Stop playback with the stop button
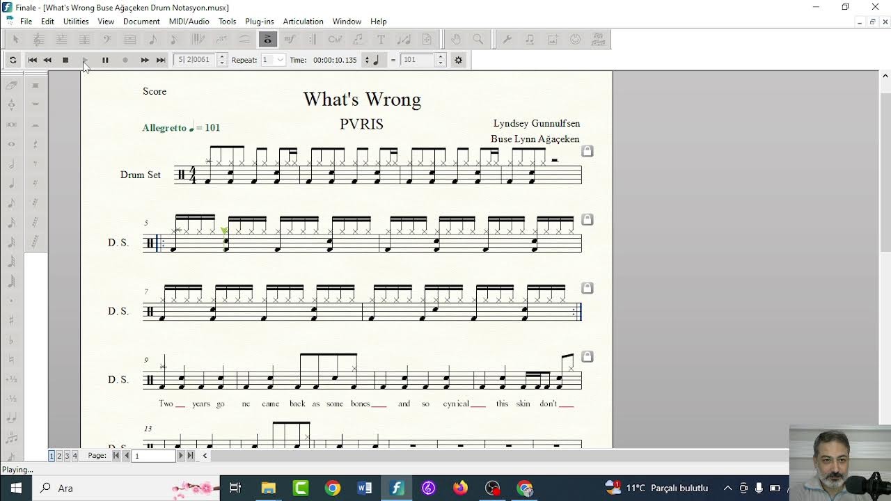This screenshot has height=501, width=891. coord(65,60)
